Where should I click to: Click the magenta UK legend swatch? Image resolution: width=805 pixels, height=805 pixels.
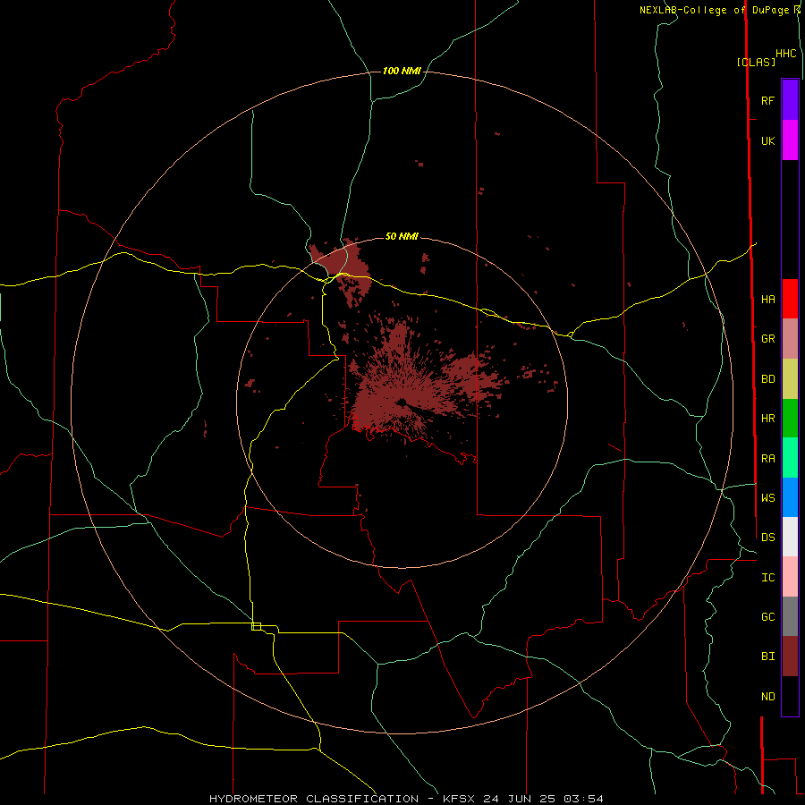[x=790, y=140]
